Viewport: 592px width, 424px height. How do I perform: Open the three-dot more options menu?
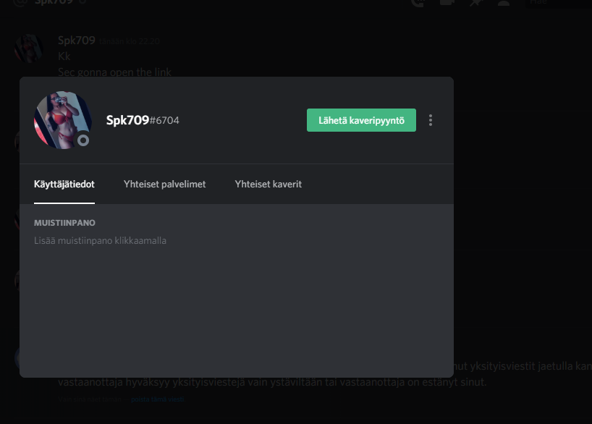click(431, 120)
